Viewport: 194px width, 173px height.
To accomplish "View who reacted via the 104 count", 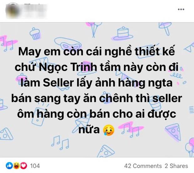I will click(x=35, y=166).
